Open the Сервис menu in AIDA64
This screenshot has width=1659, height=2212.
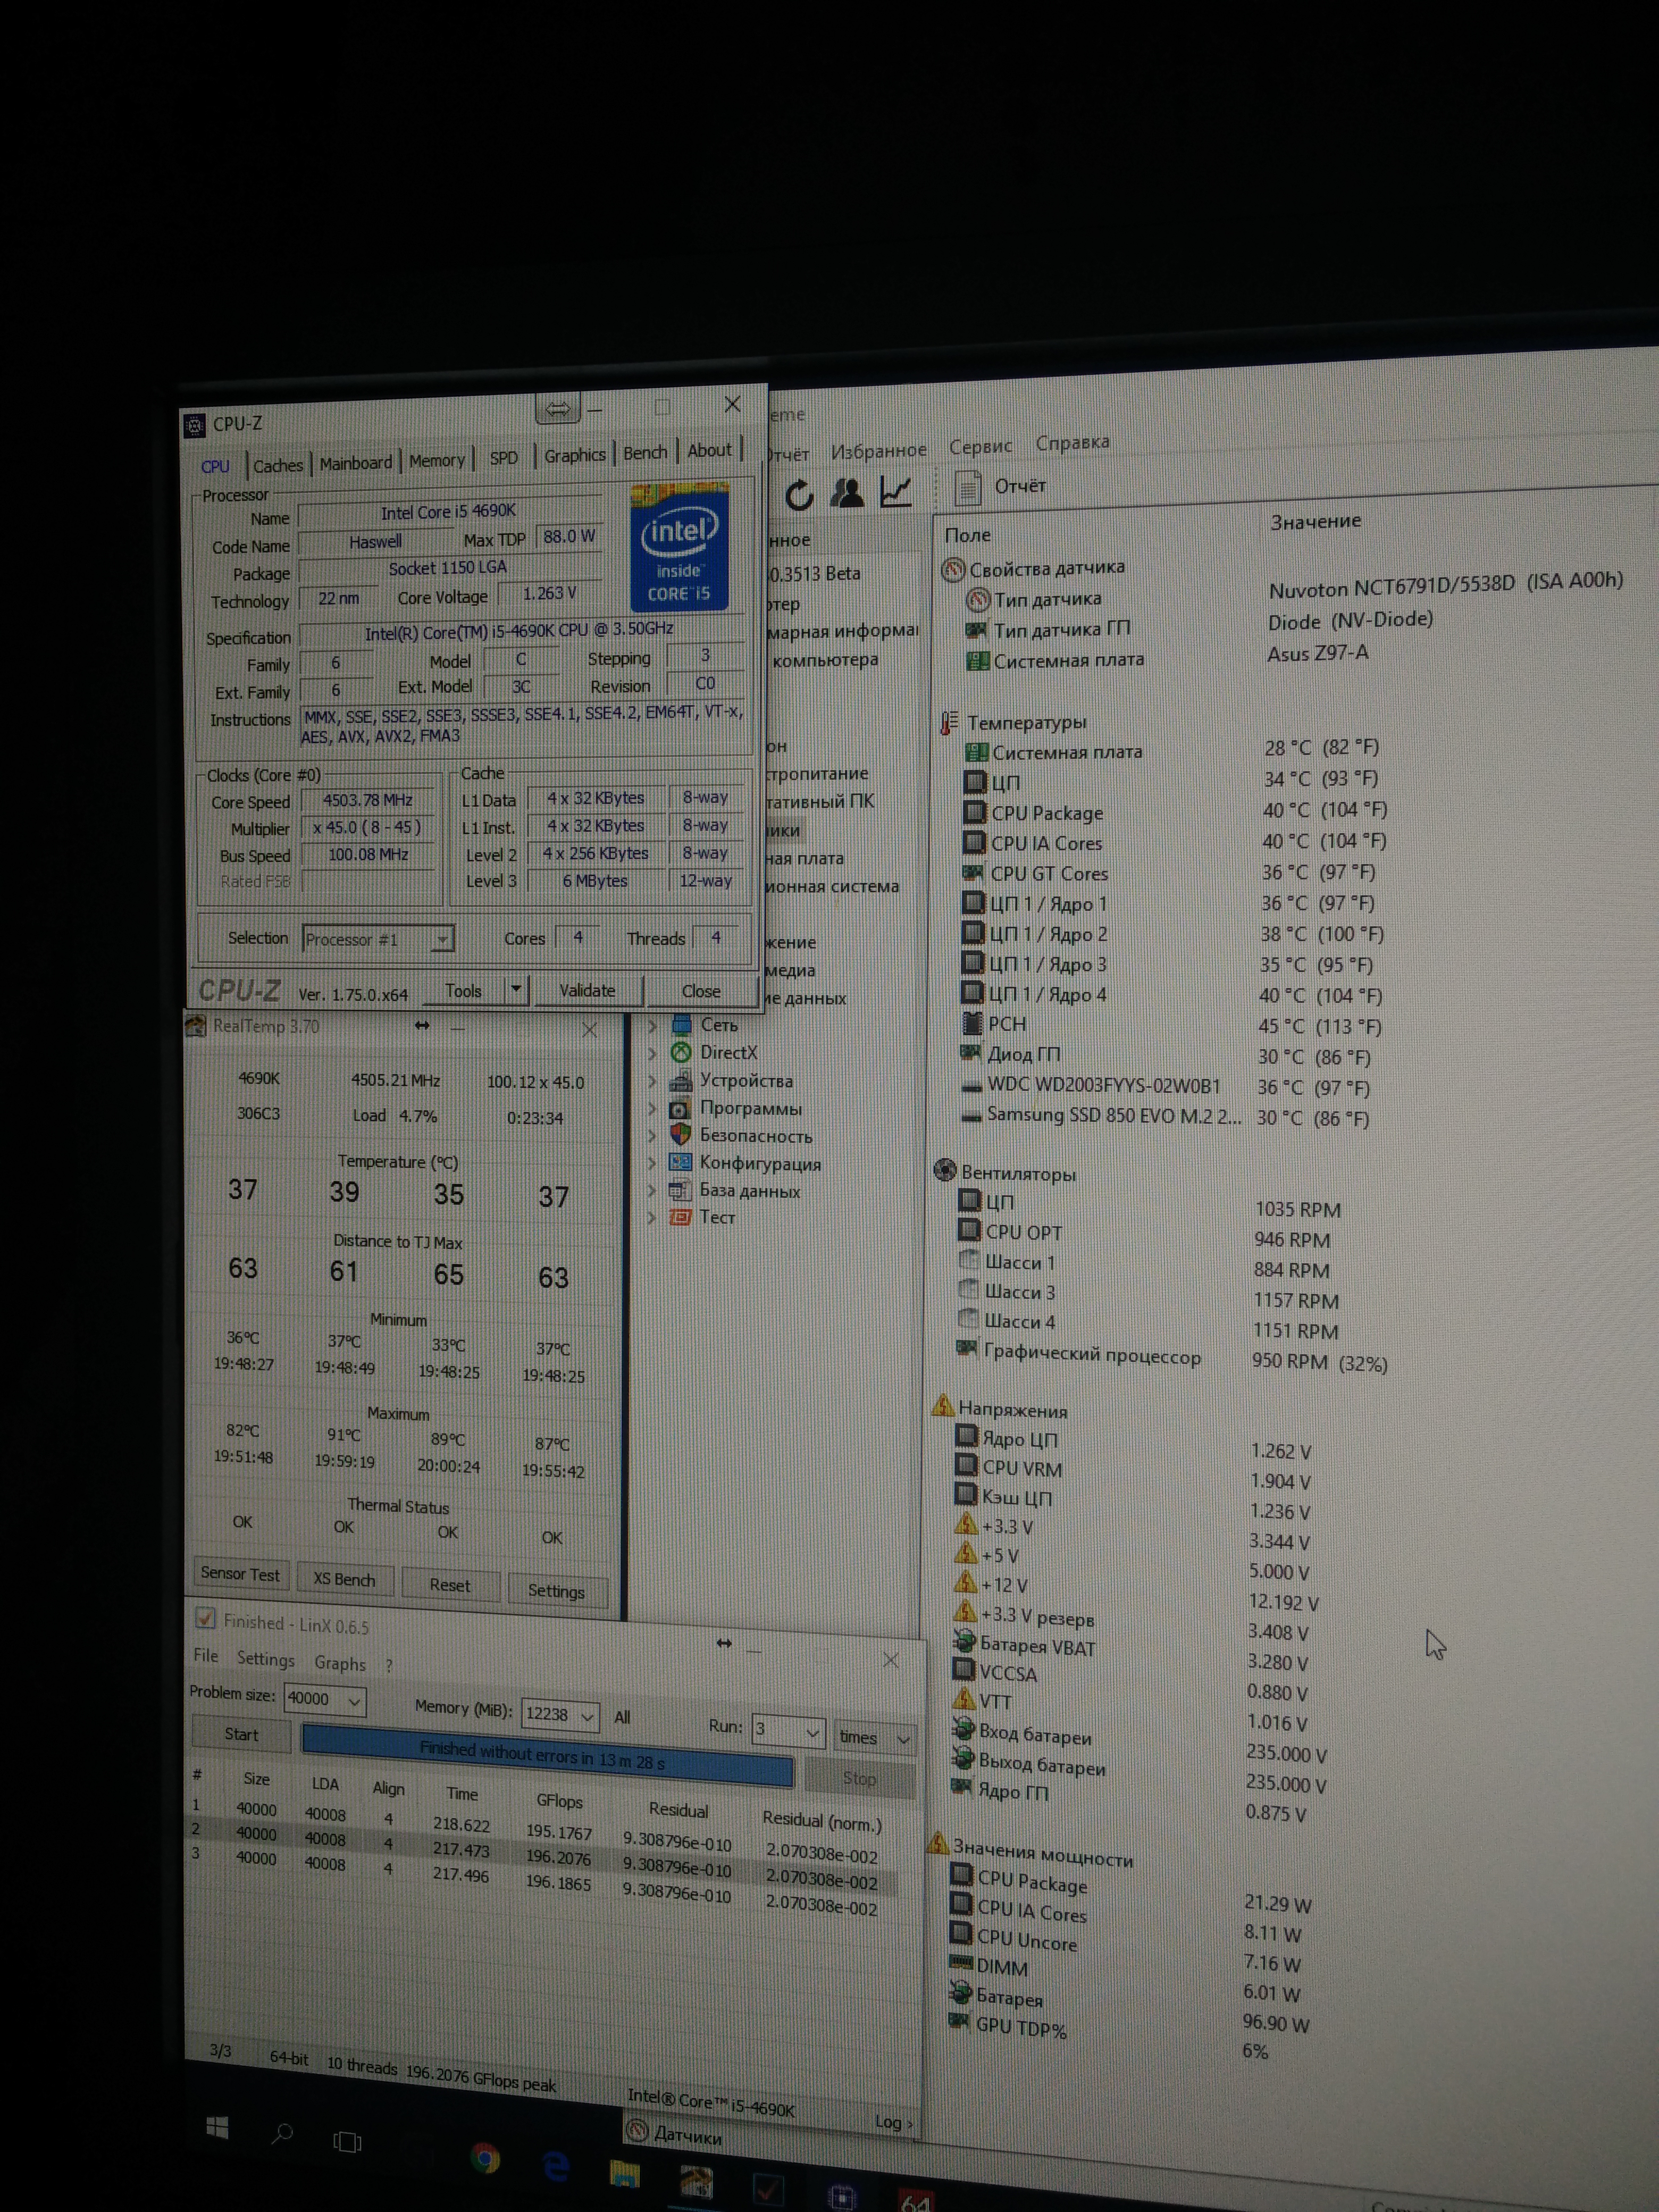980,446
